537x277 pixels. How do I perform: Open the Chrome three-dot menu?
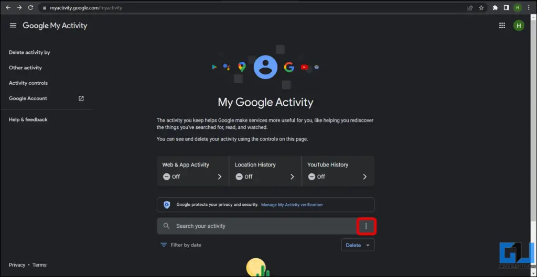(529, 8)
